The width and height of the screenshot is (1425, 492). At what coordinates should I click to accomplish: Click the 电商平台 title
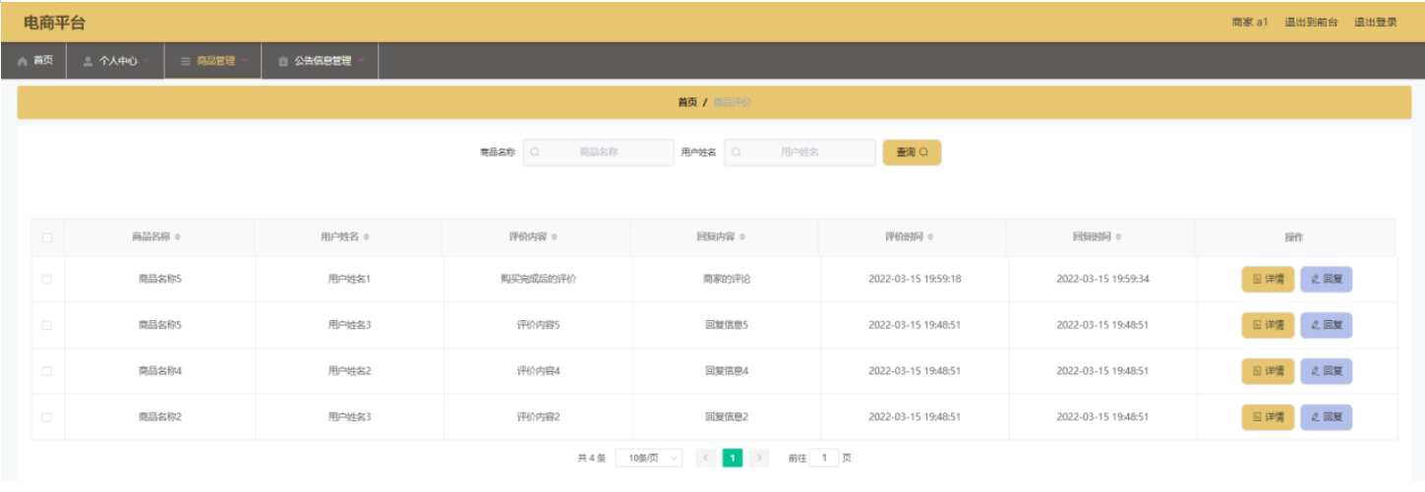pyautogui.click(x=54, y=23)
